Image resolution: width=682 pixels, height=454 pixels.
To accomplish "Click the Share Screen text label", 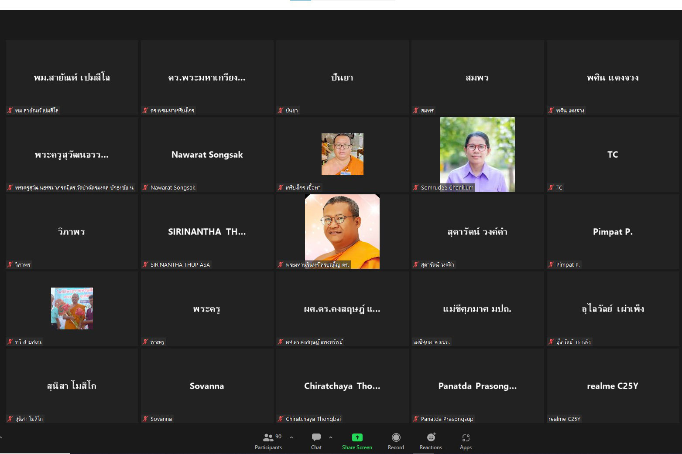I will [357, 447].
